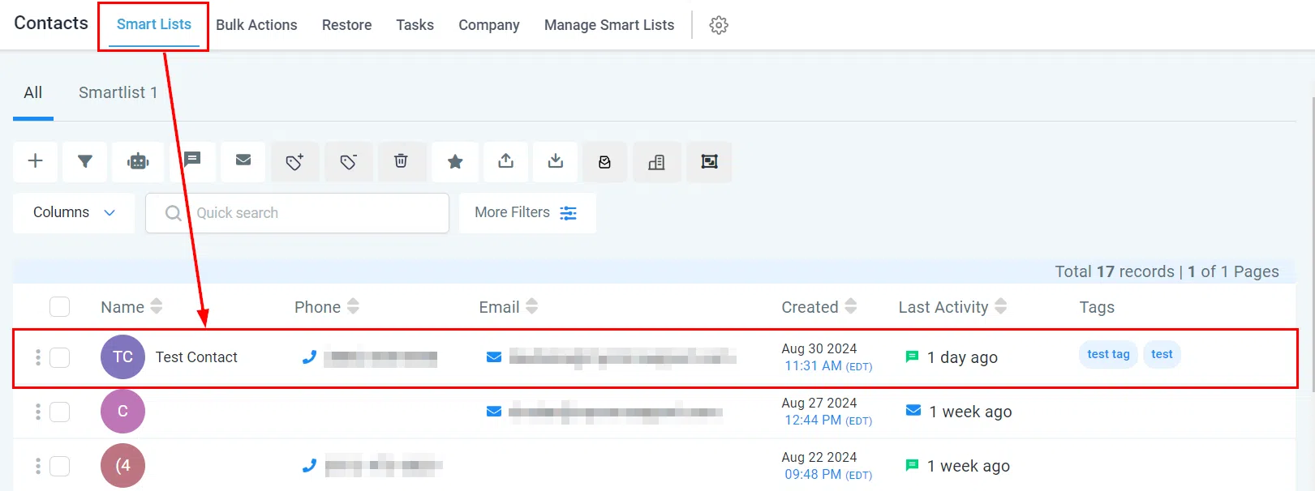Click the 'test' tag chip
The width and height of the screenshot is (1315, 491).
pos(1162,354)
